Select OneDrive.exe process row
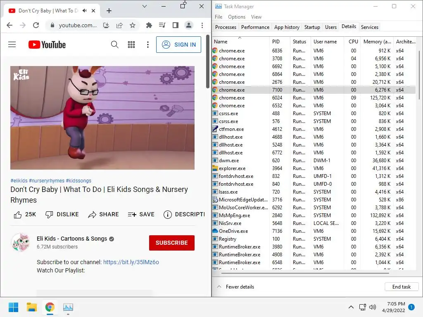423x317 pixels. (x=314, y=231)
